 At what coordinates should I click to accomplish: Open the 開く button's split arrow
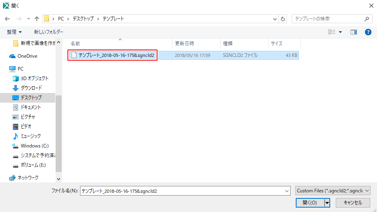coord(327,203)
